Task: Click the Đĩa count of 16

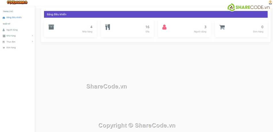Action: click(147, 27)
